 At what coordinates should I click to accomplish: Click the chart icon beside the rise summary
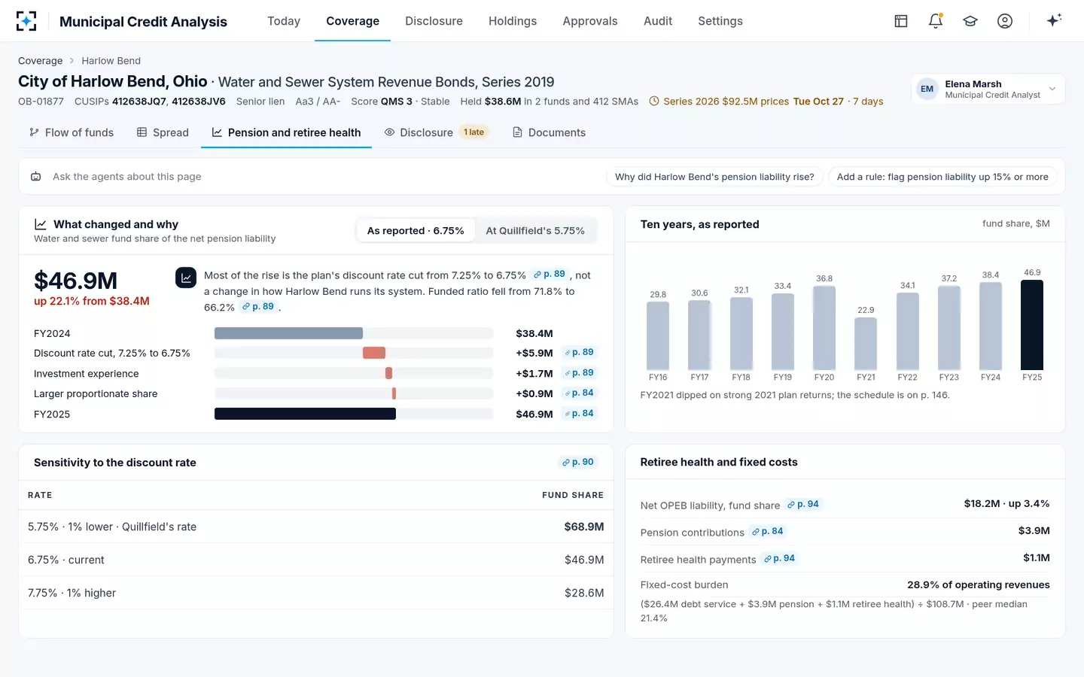click(x=186, y=278)
